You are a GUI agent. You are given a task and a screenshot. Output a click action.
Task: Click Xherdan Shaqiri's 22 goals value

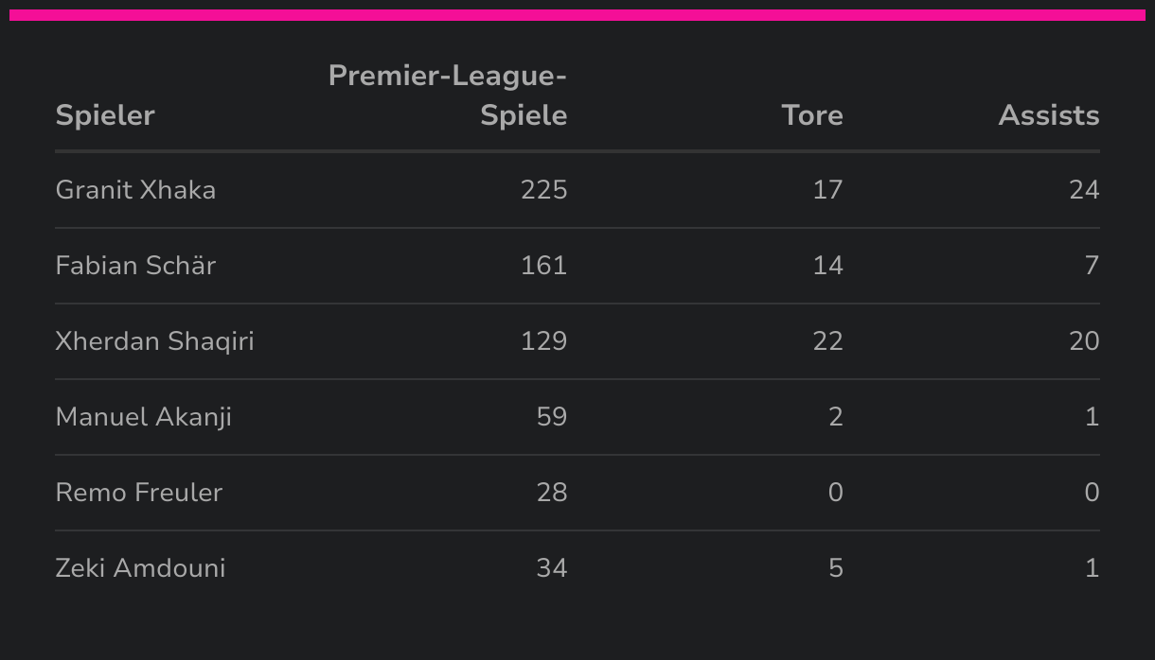(827, 341)
